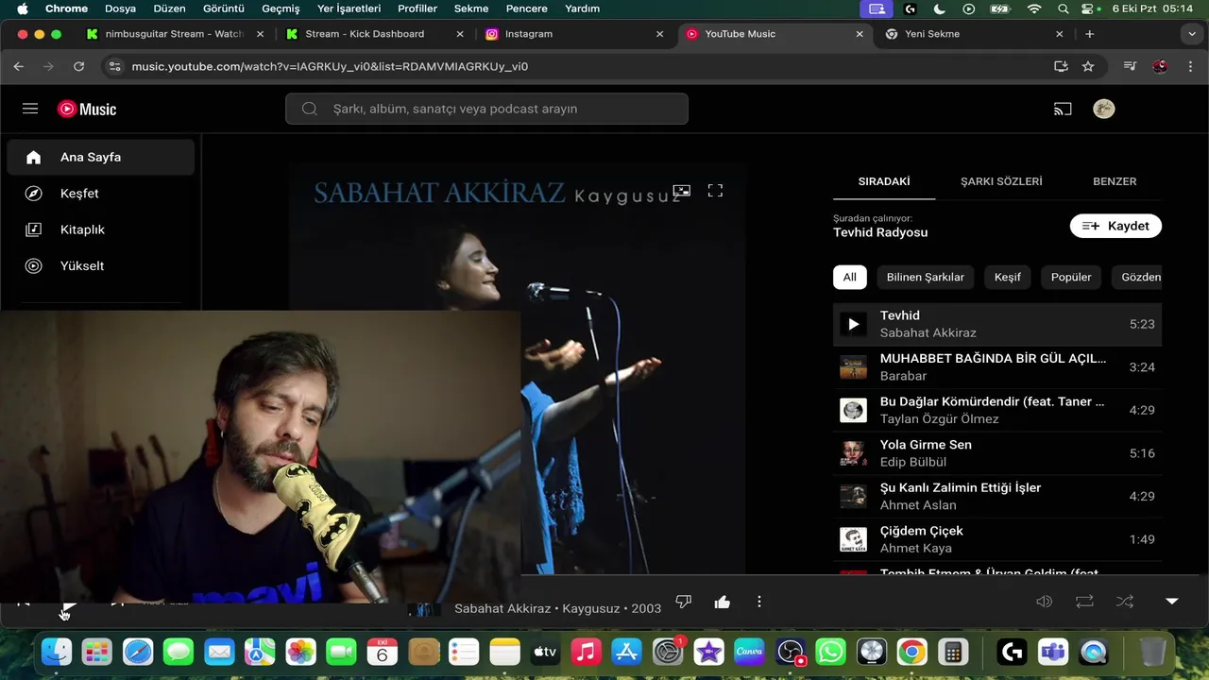Open Control Center in the menu bar
1209x680 pixels.
1087,8
